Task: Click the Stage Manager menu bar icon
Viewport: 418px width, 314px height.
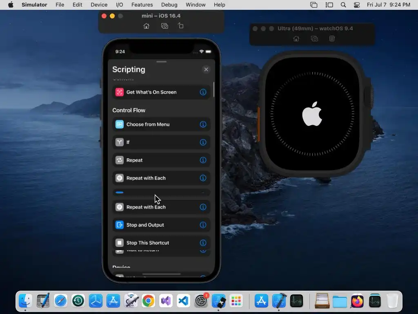Action: [329, 5]
